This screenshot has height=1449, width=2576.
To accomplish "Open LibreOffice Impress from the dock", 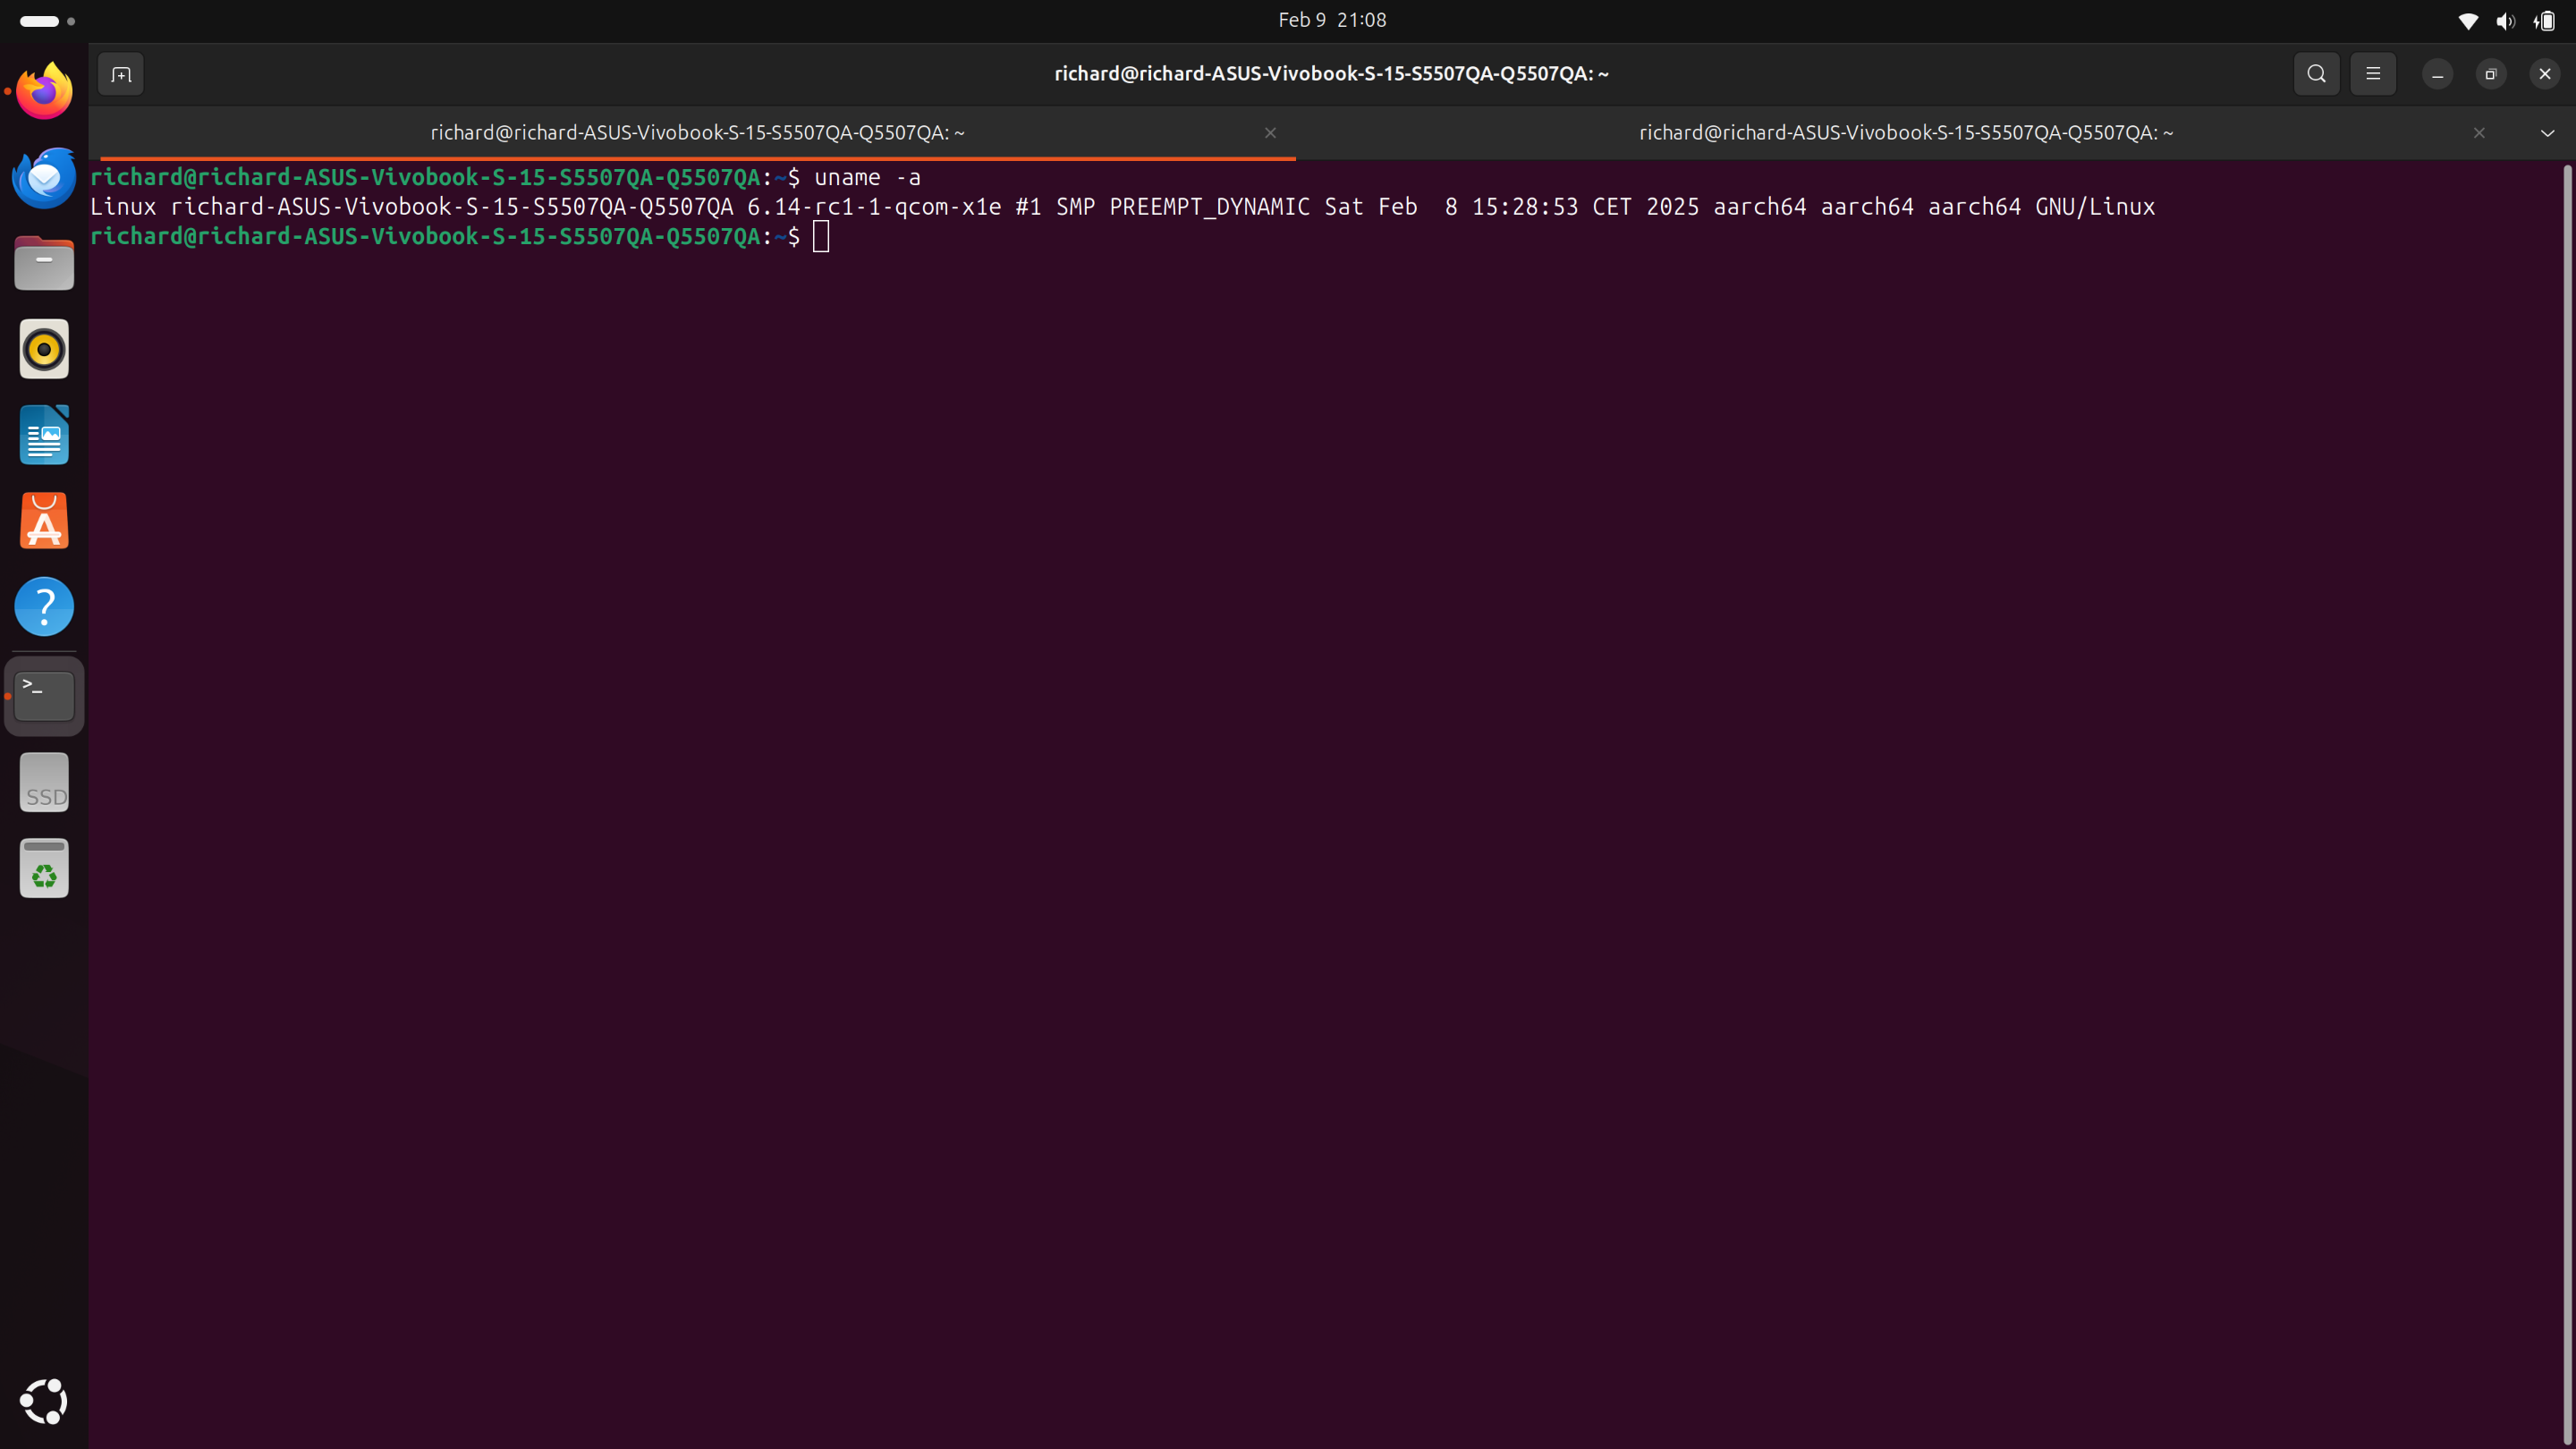I will (43, 434).
